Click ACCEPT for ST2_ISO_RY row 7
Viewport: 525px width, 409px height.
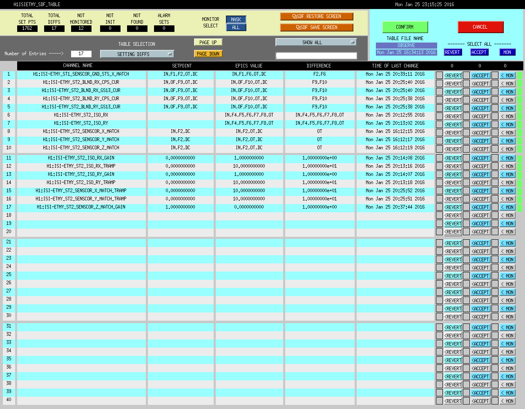click(481, 125)
